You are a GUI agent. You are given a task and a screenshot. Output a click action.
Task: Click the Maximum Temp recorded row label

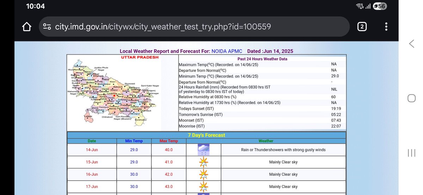click(218, 65)
